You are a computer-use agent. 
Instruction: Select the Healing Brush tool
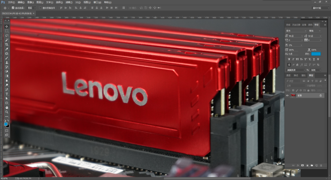click(x=7, y=54)
